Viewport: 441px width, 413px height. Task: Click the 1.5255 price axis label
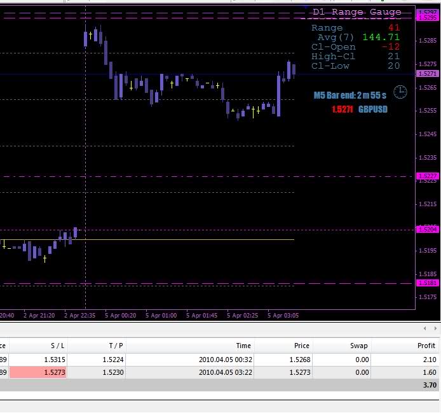(x=428, y=111)
